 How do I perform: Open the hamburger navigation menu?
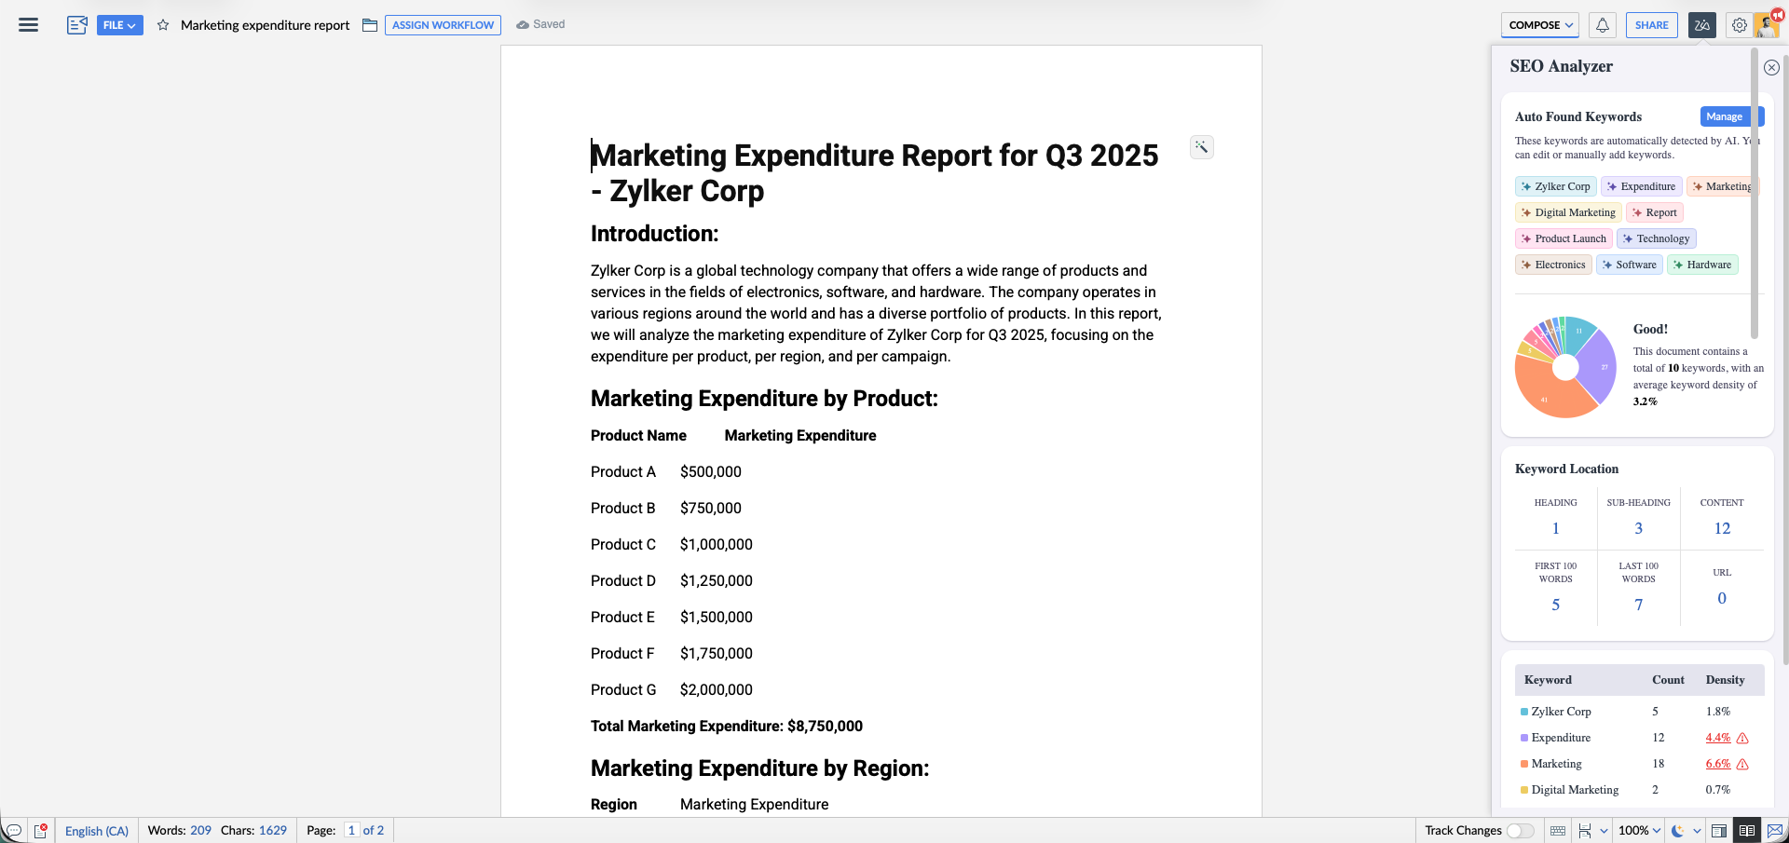28,25
